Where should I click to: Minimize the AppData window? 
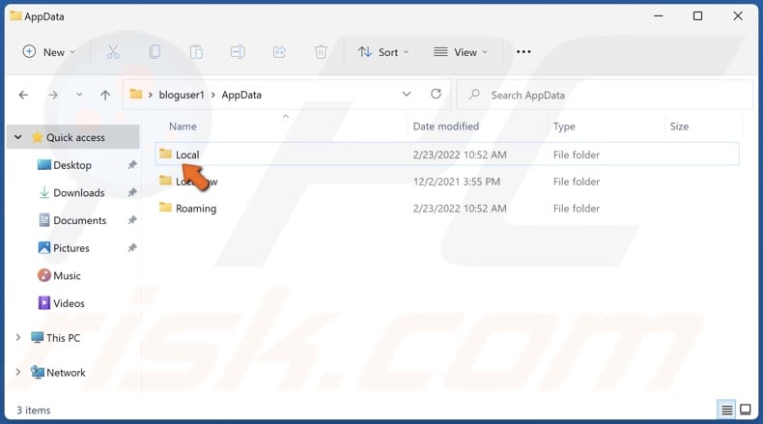[x=659, y=16]
